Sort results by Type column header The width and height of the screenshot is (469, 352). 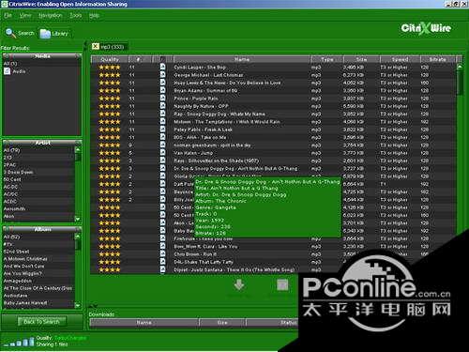(x=326, y=59)
